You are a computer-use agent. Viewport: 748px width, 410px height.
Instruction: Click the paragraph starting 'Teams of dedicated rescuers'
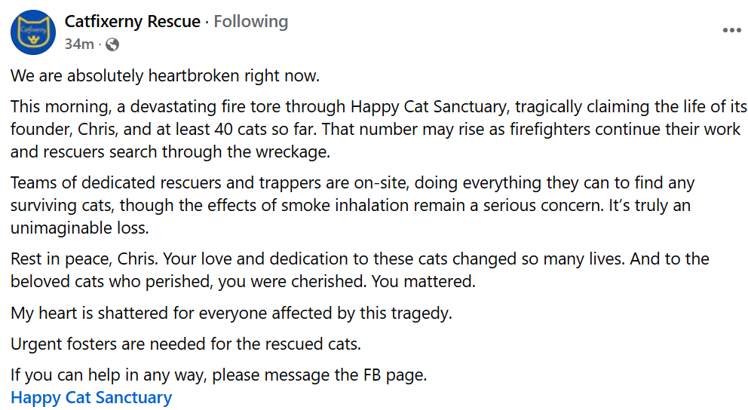353,206
